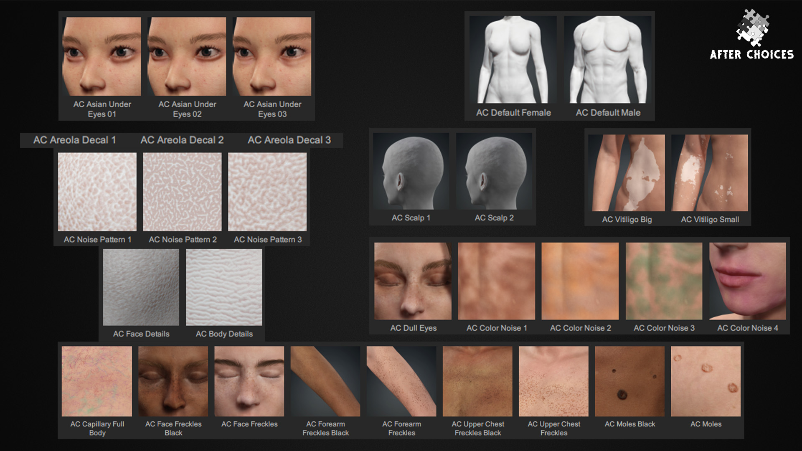802x451 pixels.
Task: Choose the AC Scalp 2 head icon
Action: (x=494, y=171)
